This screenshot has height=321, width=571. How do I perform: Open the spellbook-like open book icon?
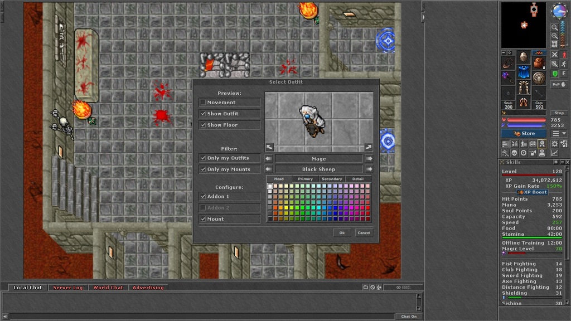(x=533, y=144)
